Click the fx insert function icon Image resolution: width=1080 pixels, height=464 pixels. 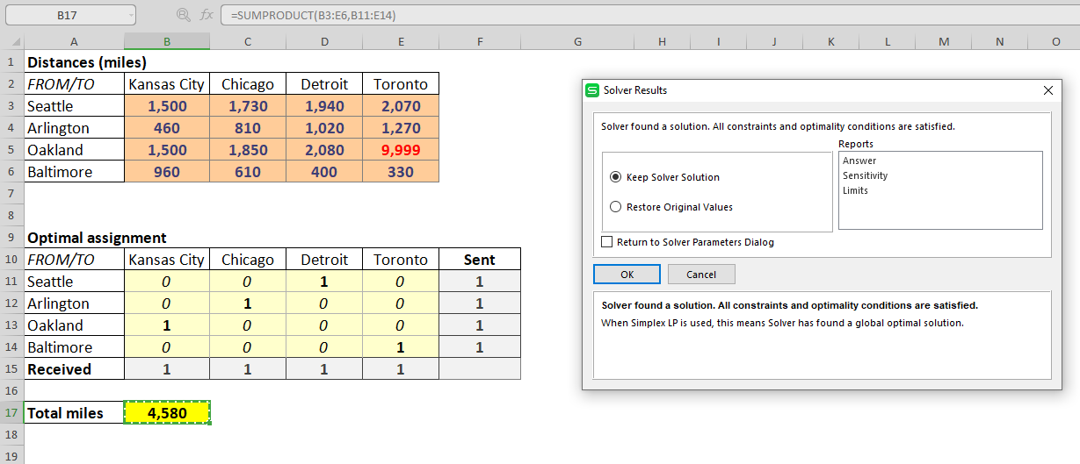pos(207,15)
